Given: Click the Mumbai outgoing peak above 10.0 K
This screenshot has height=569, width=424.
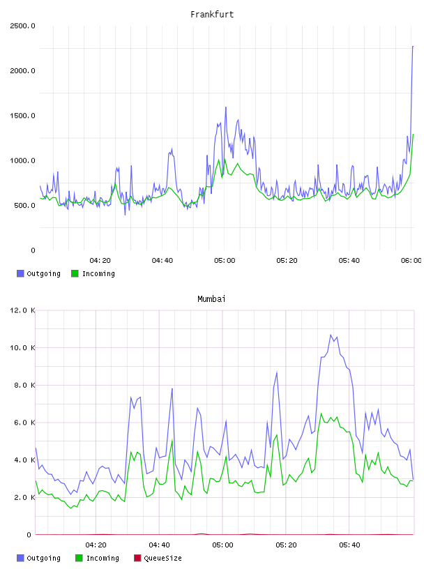Looking at the screenshot, I should click(x=331, y=335).
